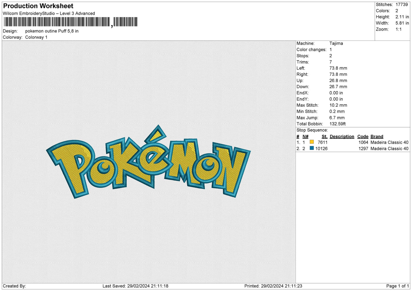This screenshot has width=412, height=291.
Task: Select thread code 1297
Action: click(363, 148)
